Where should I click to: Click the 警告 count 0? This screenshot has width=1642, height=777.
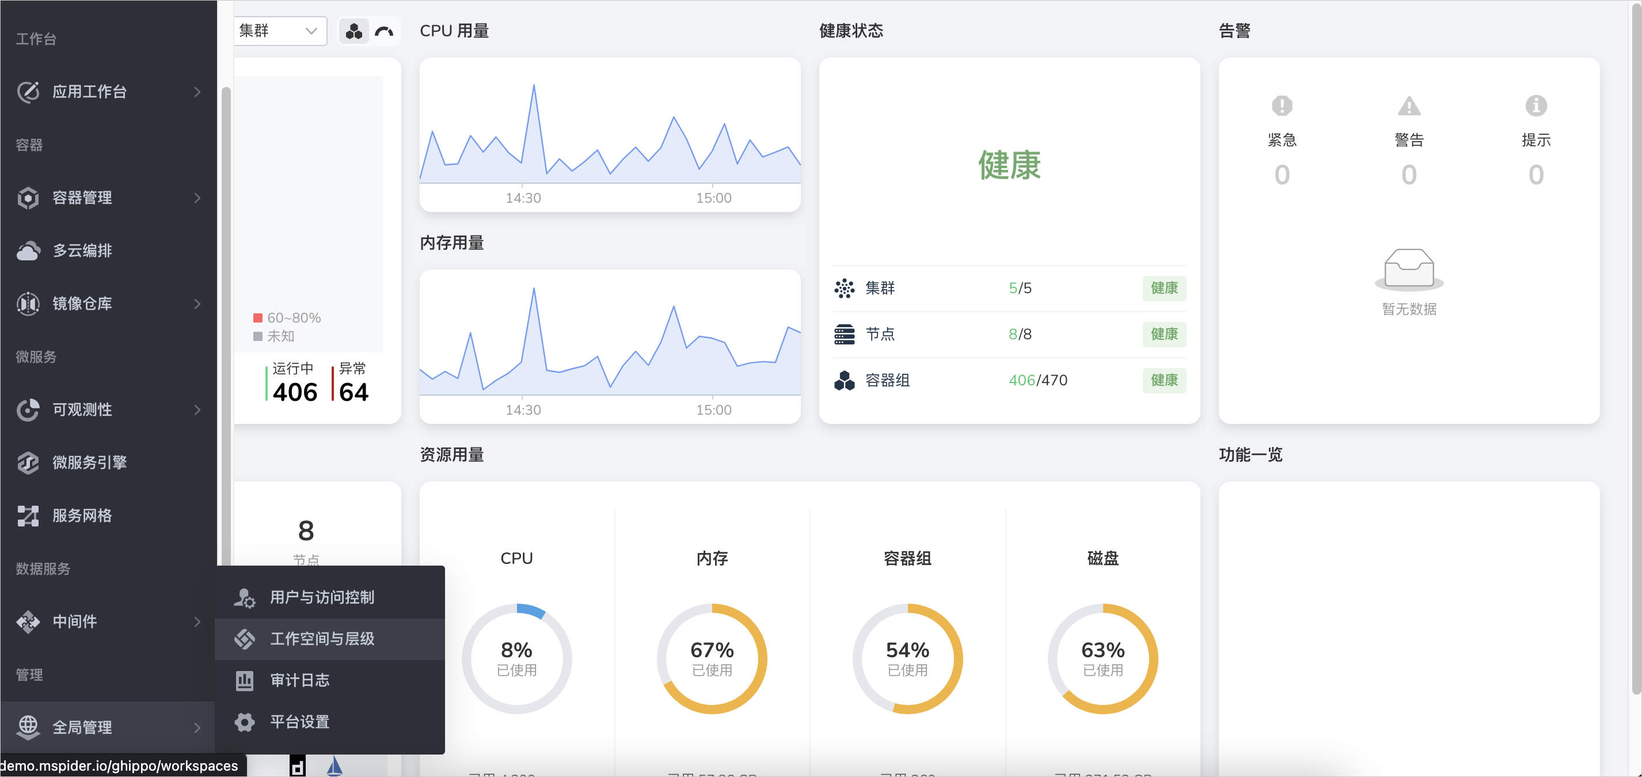(x=1409, y=175)
